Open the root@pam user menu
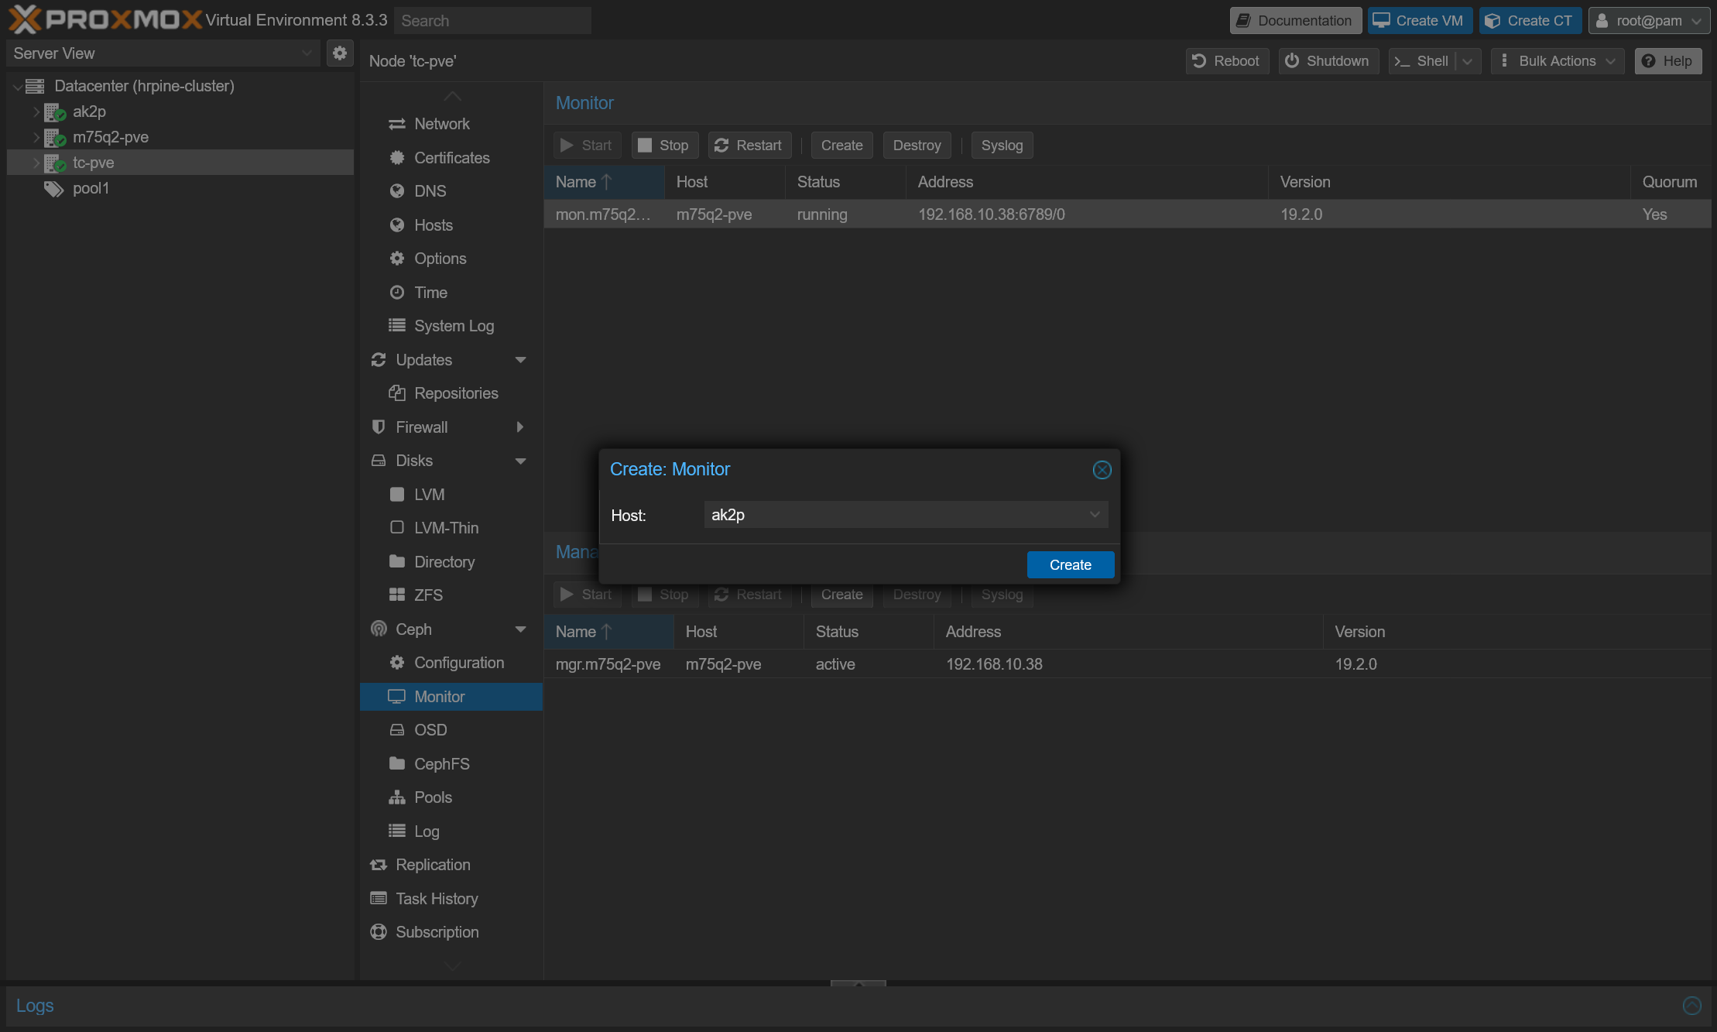 (1649, 21)
